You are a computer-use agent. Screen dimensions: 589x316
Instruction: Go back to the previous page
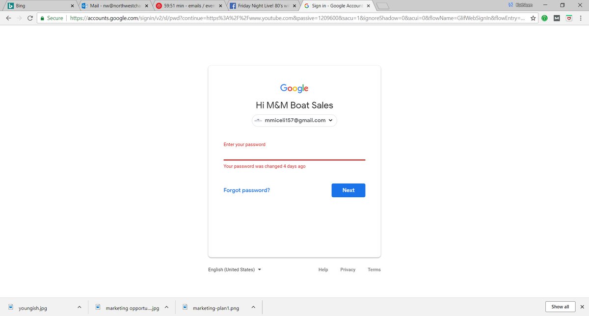click(8, 18)
